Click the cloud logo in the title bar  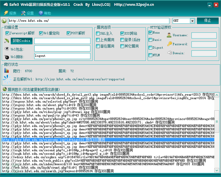6,4
